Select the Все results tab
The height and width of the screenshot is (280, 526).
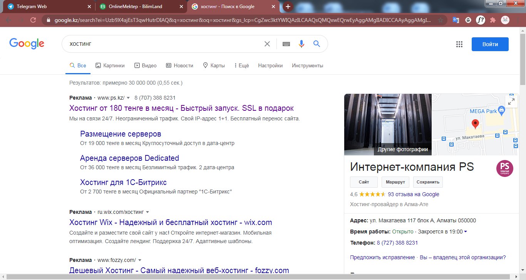(78, 65)
